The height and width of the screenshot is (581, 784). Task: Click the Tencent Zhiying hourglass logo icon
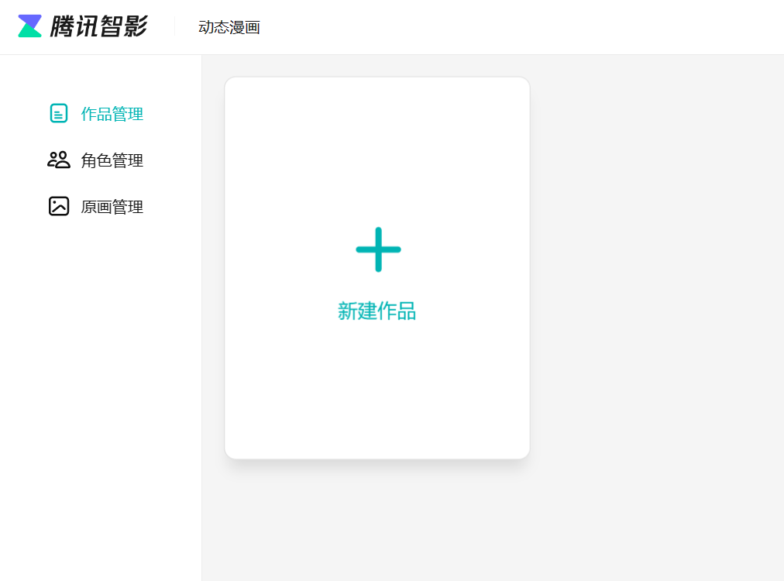click(29, 26)
